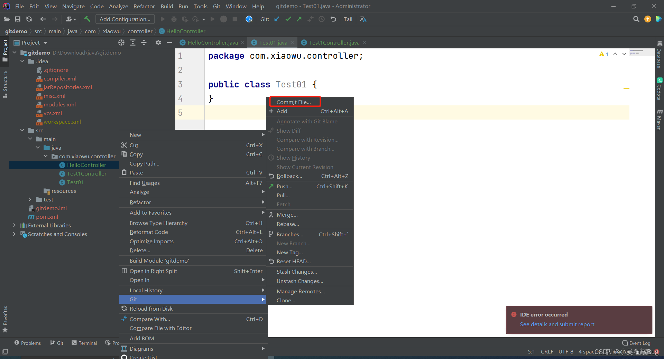Collapse the .idea folder

22,61
